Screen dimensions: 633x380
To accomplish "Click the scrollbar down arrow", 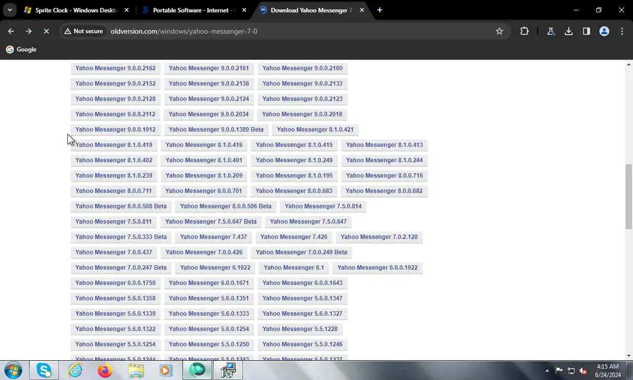I will click(629, 356).
